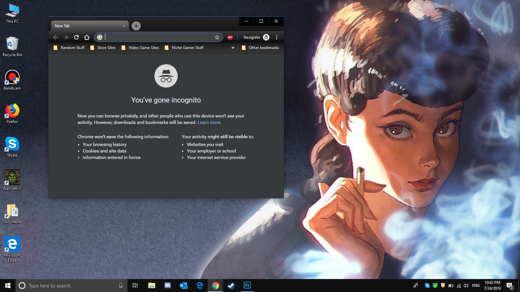520x292 pixels.
Task: Open the Action Center notifications icon
Action: tap(510, 286)
